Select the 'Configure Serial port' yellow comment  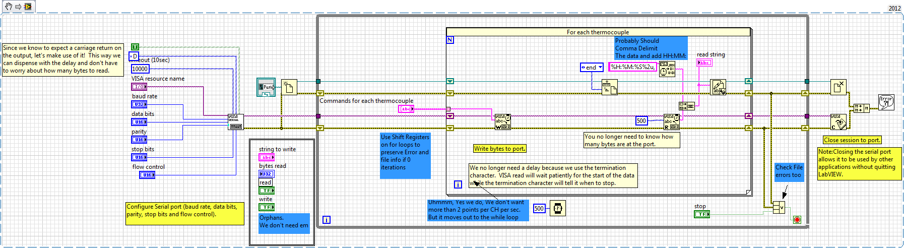point(185,214)
